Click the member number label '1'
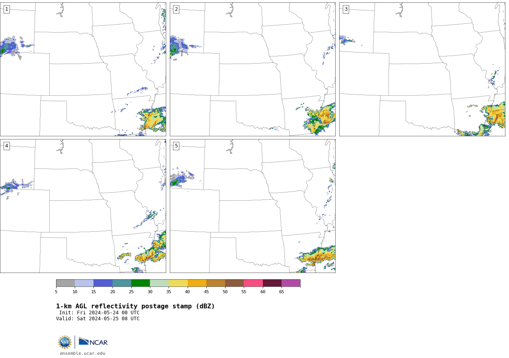The width and height of the screenshot is (509, 358). click(x=6, y=9)
